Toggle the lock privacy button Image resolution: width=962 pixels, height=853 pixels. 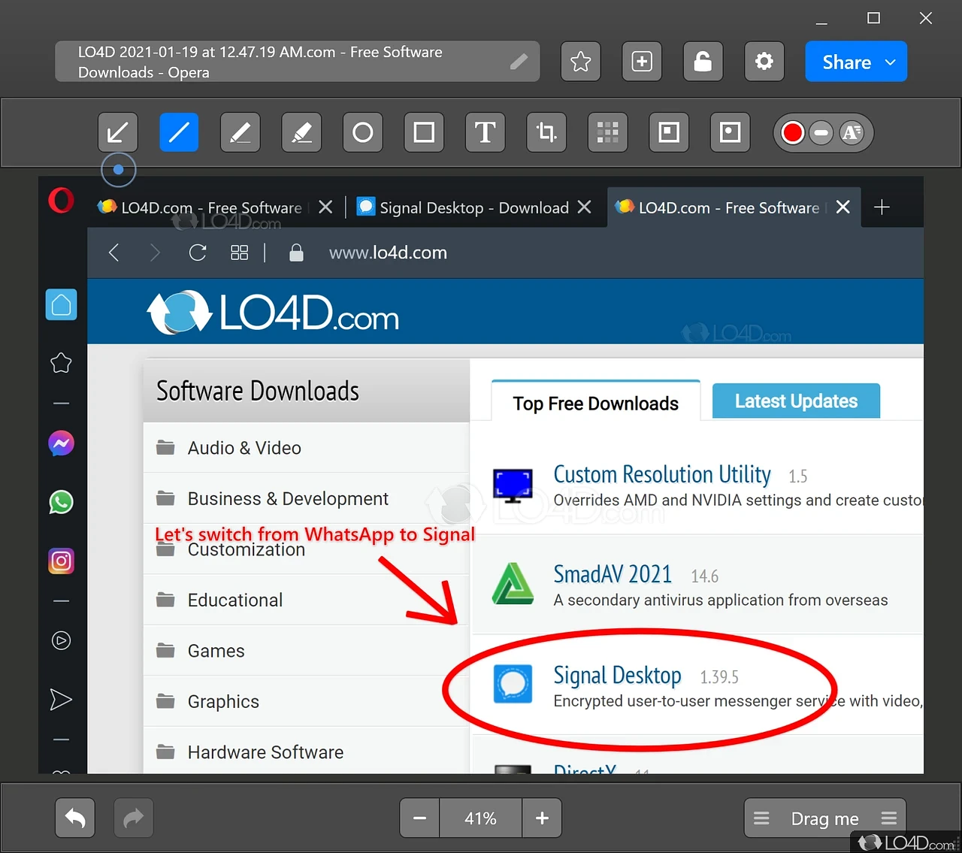tap(703, 62)
